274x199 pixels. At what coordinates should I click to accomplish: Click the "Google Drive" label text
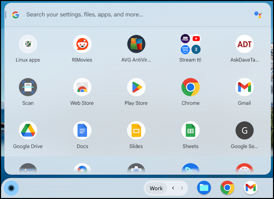coord(28,146)
